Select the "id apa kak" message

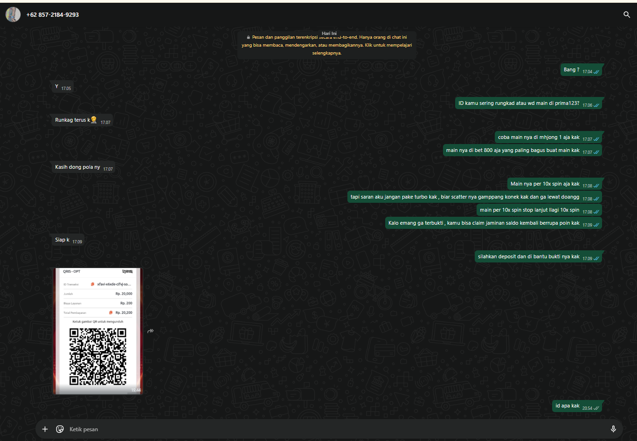(577, 406)
